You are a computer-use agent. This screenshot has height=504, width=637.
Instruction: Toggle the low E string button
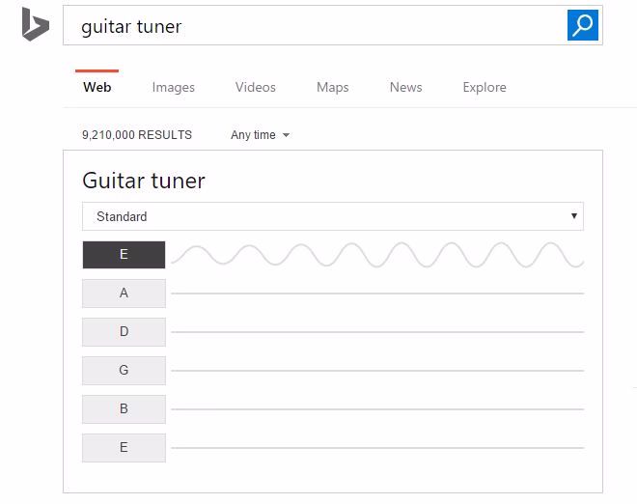124,255
